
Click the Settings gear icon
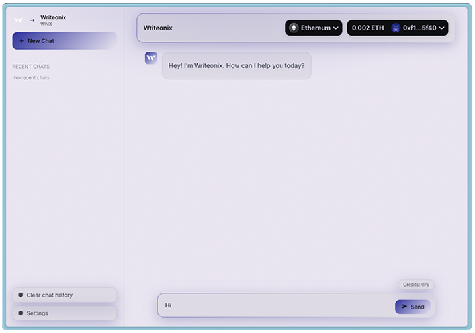tap(21, 313)
